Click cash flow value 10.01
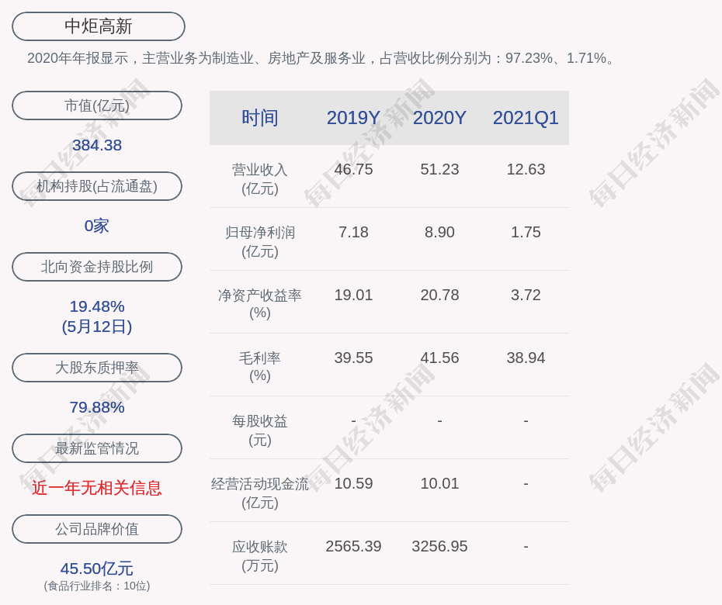 [439, 483]
